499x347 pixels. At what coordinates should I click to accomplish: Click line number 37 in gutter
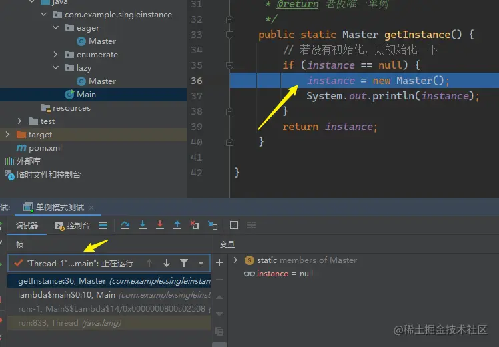197,96
